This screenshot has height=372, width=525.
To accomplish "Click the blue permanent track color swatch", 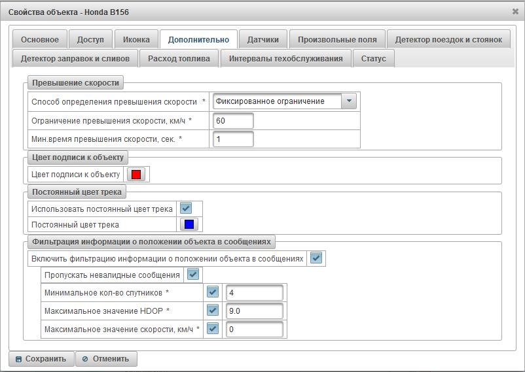I will [189, 224].
